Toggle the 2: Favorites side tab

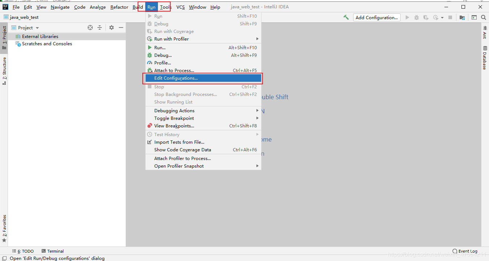click(x=4, y=228)
